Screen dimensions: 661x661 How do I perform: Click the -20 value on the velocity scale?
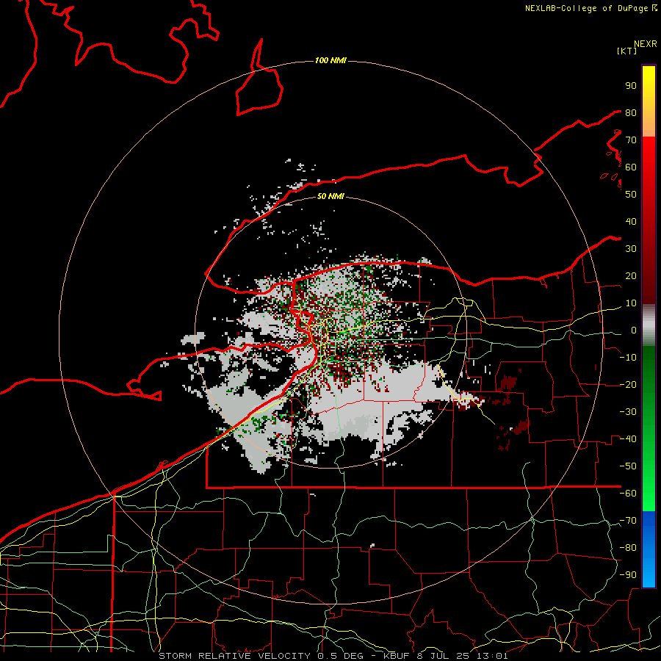[x=628, y=384]
